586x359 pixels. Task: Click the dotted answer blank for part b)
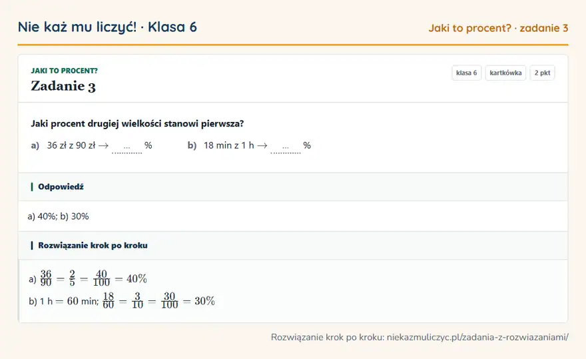pyautogui.click(x=286, y=148)
